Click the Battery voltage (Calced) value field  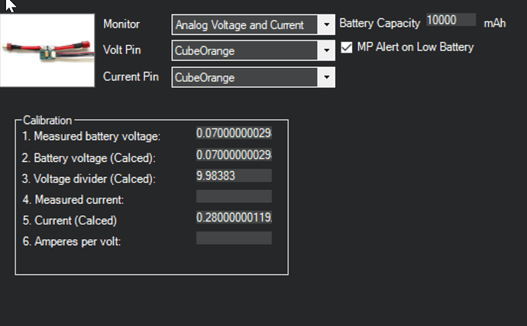coord(234,154)
